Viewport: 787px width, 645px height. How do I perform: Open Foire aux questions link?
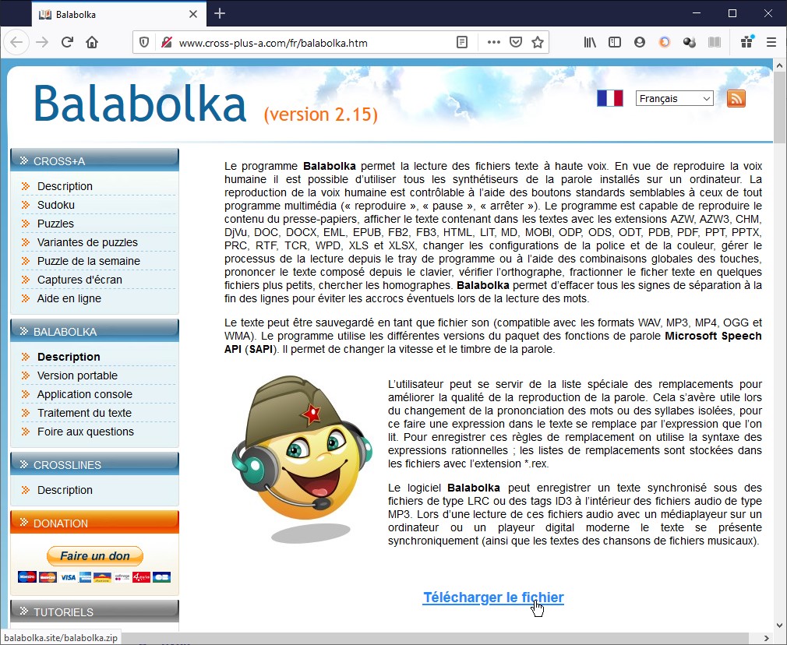[86, 432]
